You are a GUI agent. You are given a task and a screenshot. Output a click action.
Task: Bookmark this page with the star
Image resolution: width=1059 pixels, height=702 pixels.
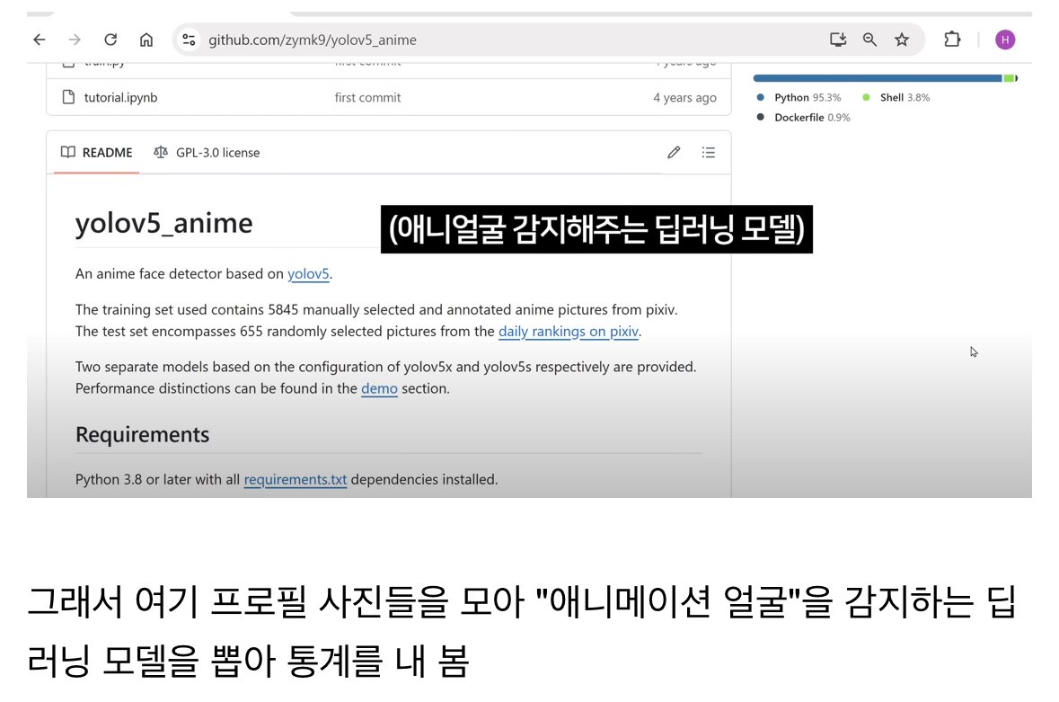tap(902, 40)
